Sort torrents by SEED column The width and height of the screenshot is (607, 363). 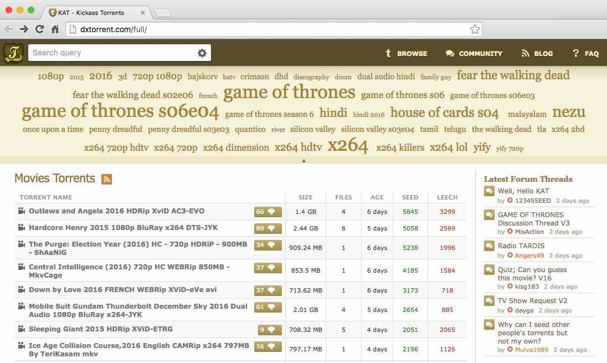[x=410, y=197]
